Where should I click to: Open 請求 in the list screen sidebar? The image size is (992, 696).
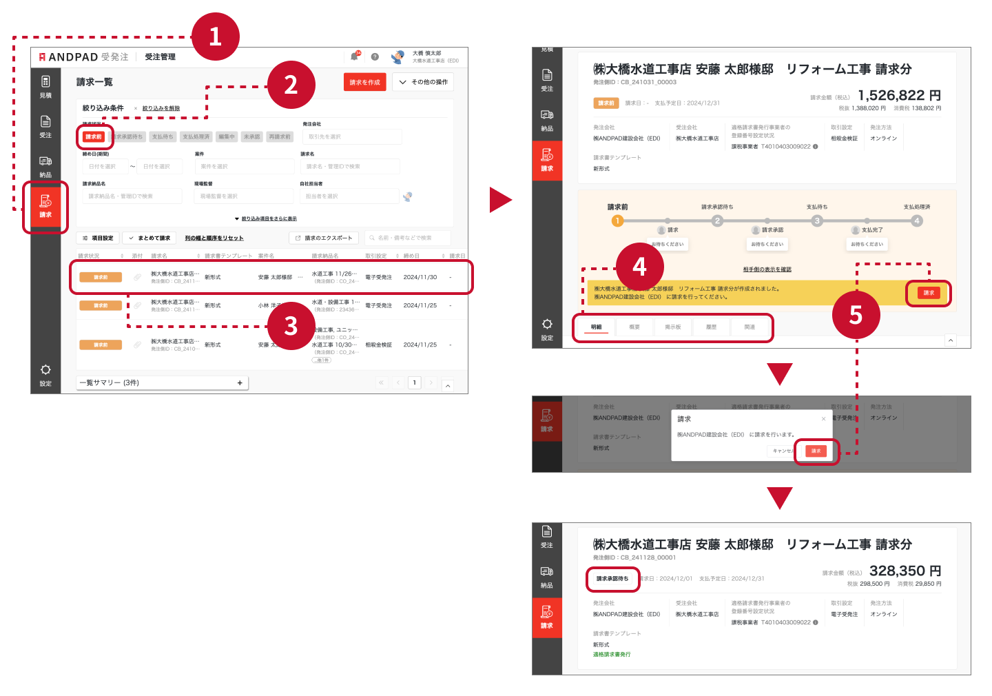(x=45, y=206)
